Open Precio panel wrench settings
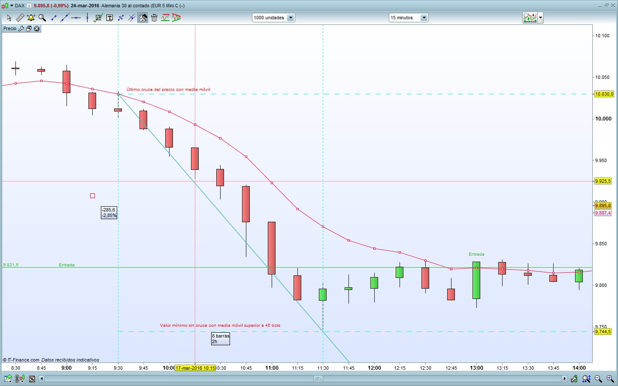Viewport: 618px width, 386px height. 21,29
